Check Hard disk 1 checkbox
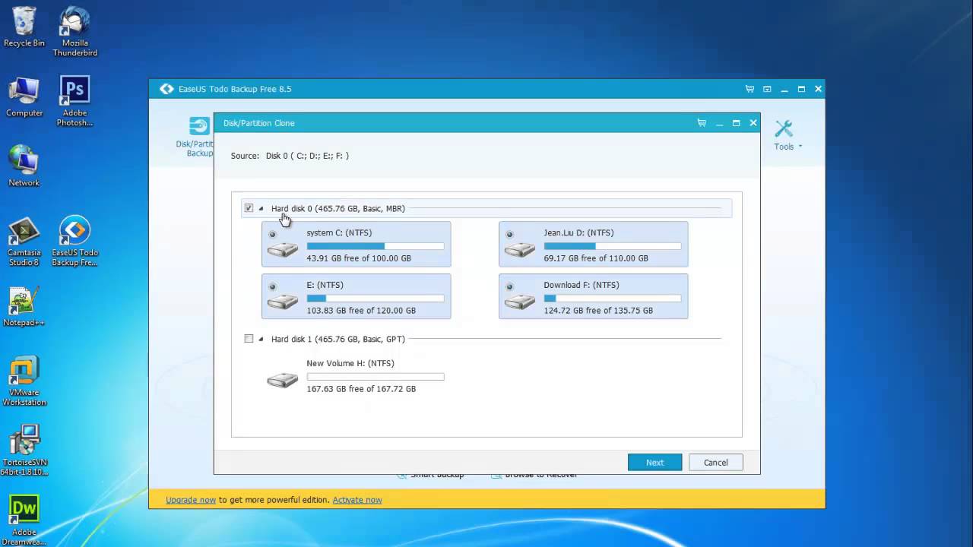Image resolution: width=973 pixels, height=547 pixels. tap(249, 339)
